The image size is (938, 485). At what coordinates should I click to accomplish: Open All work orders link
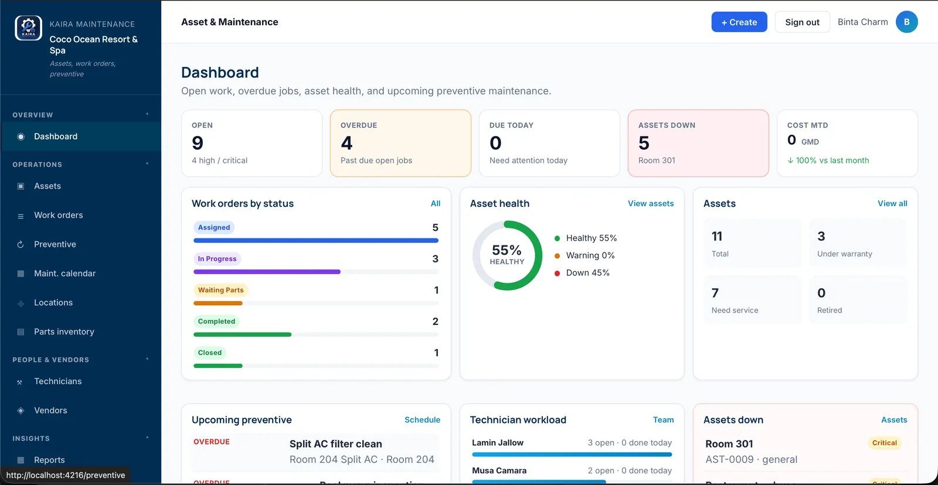436,204
